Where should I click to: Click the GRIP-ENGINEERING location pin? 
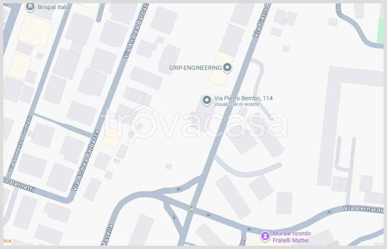(227, 68)
